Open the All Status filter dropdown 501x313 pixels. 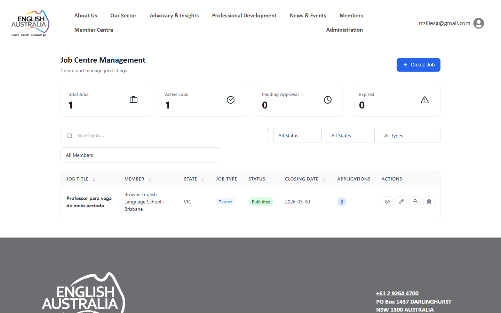point(297,136)
